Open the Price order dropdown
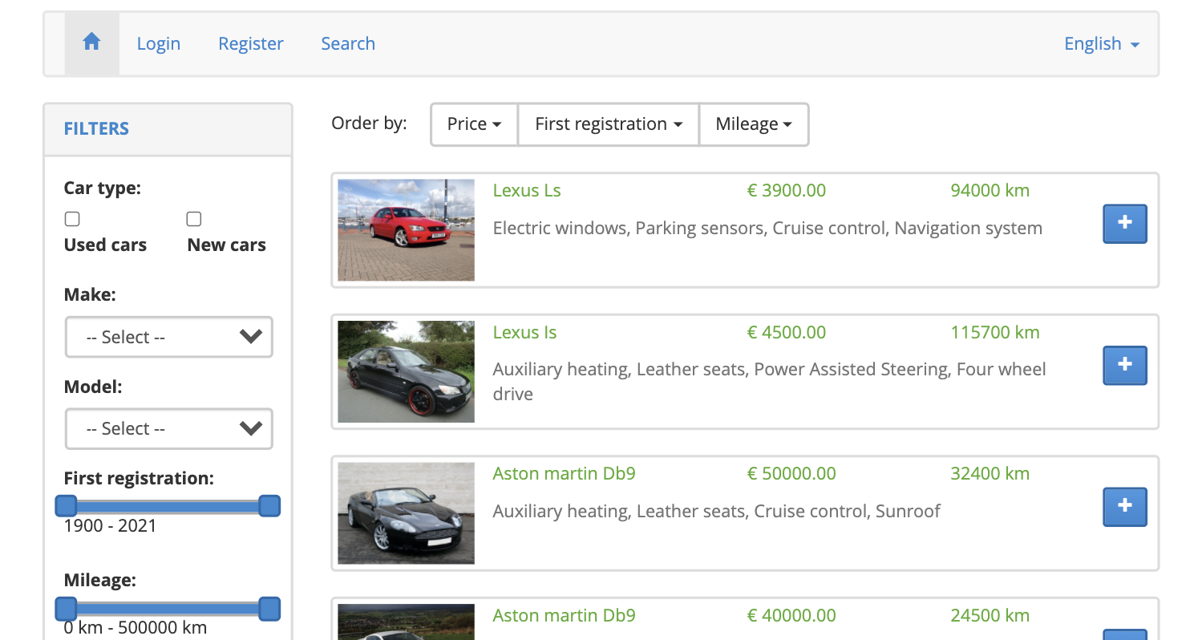Screen dimensions: 1198x640 point(474,124)
